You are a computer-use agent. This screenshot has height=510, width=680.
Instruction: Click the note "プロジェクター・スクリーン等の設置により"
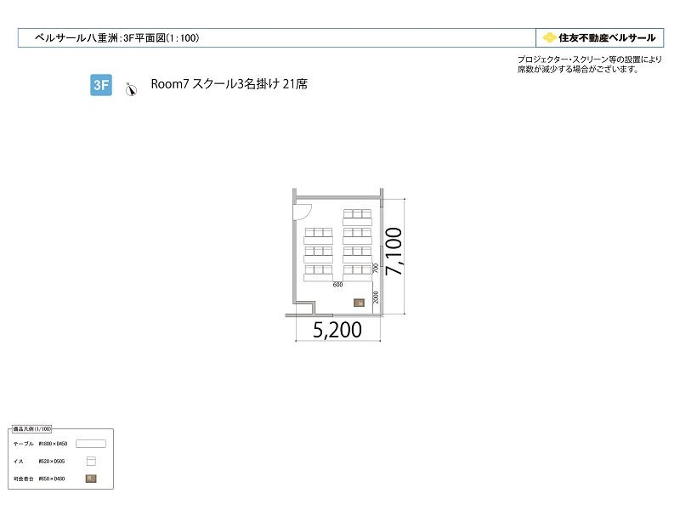coord(590,59)
